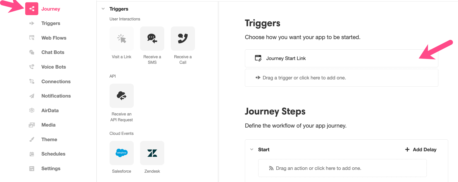Select the Receive an API Request icon
458x182 pixels.
click(122, 96)
